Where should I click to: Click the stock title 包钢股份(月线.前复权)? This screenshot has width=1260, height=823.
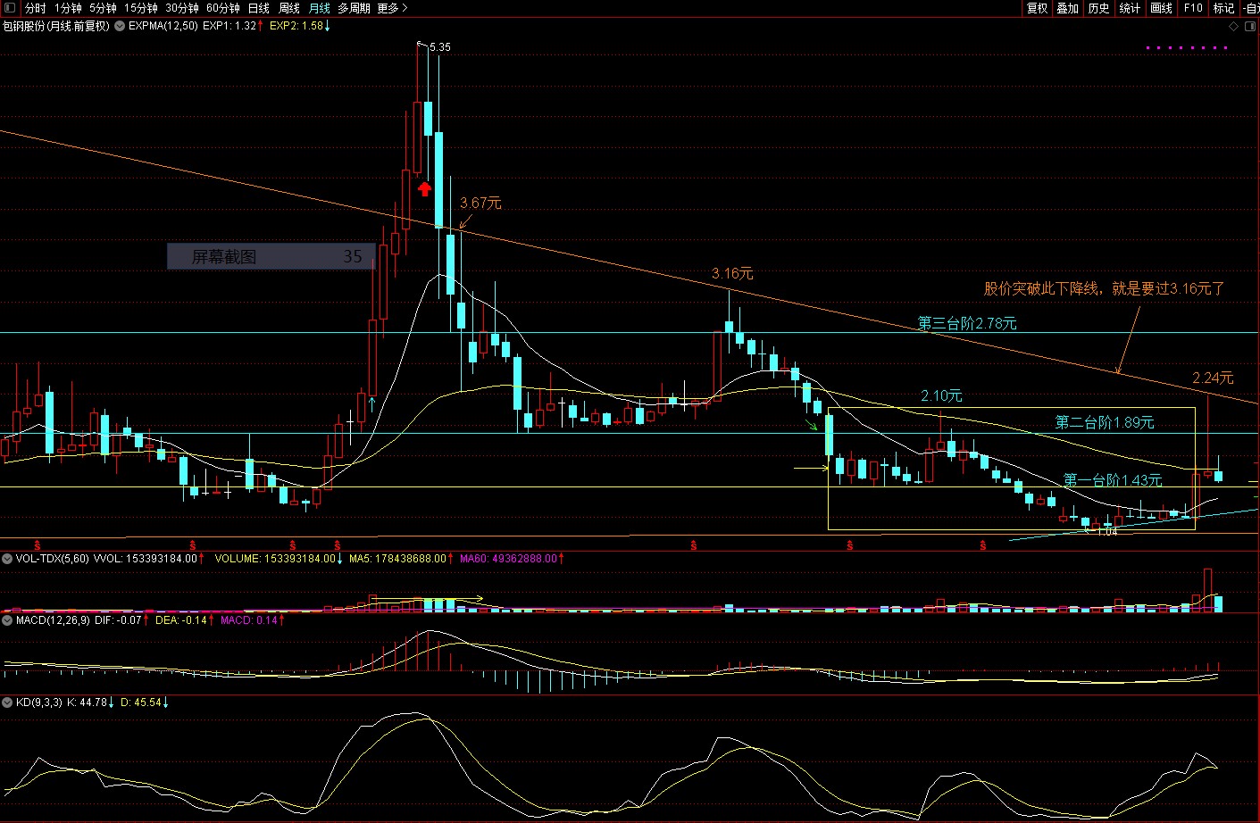click(x=55, y=26)
